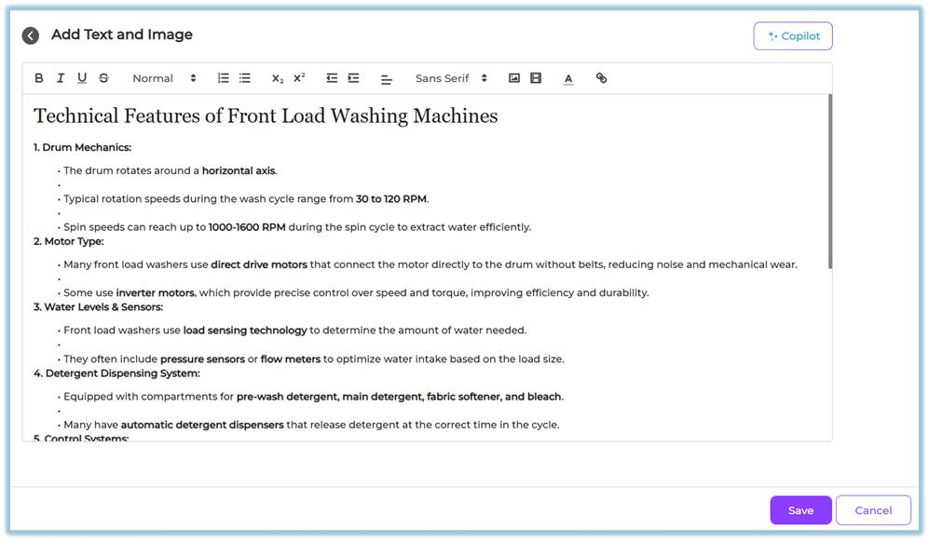Insert a bulleted list
Image resolution: width=929 pixels, height=541 pixels.
pos(245,78)
